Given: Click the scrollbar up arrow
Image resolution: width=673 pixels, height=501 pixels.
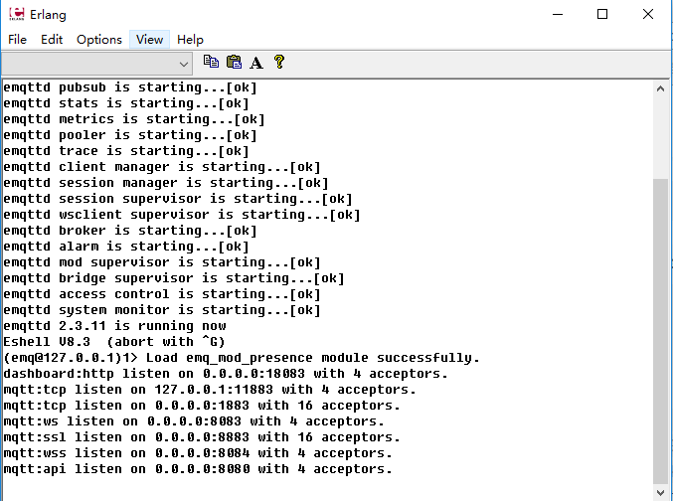Looking at the screenshot, I should click(660, 88).
